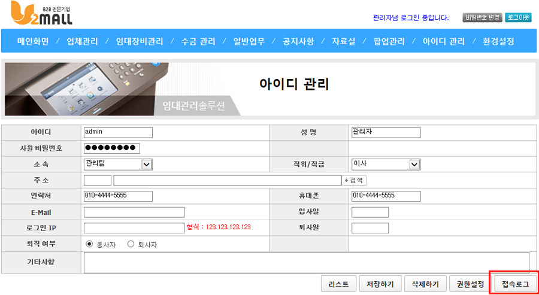539x295 pixels.
Task: Open 수금 관리 menu
Action: click(x=198, y=41)
